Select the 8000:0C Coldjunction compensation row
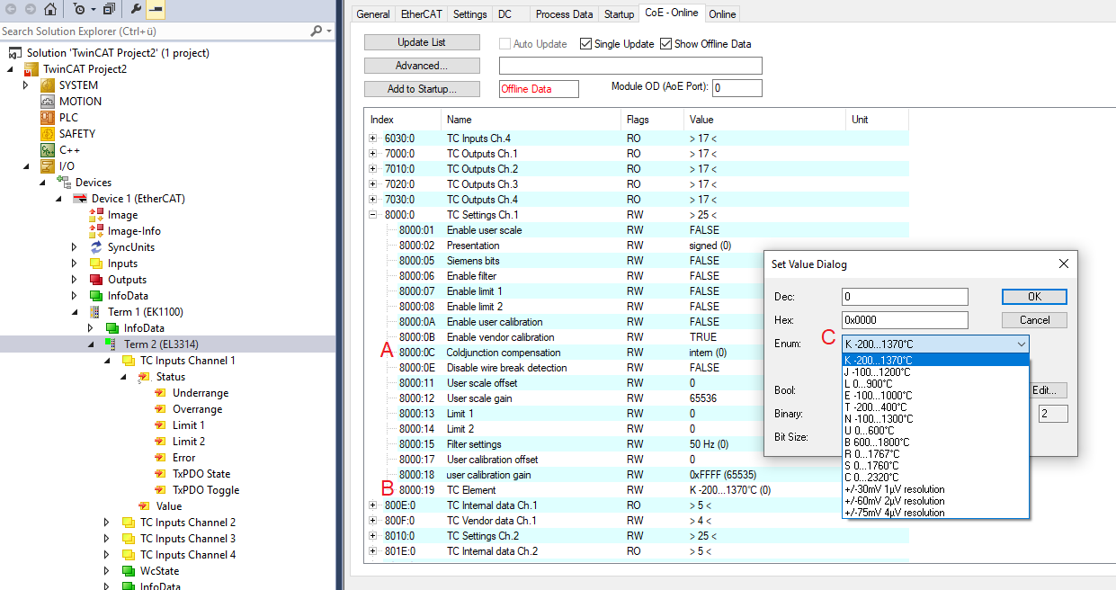 tap(637, 353)
